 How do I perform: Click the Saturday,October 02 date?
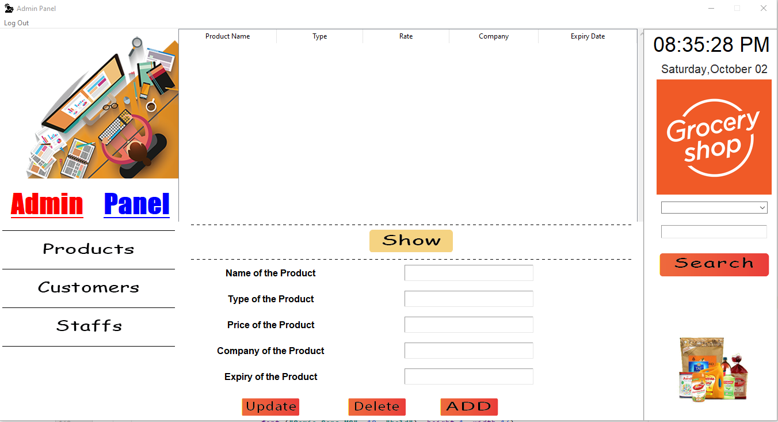pos(714,69)
